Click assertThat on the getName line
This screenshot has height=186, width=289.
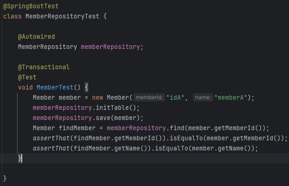51,148
